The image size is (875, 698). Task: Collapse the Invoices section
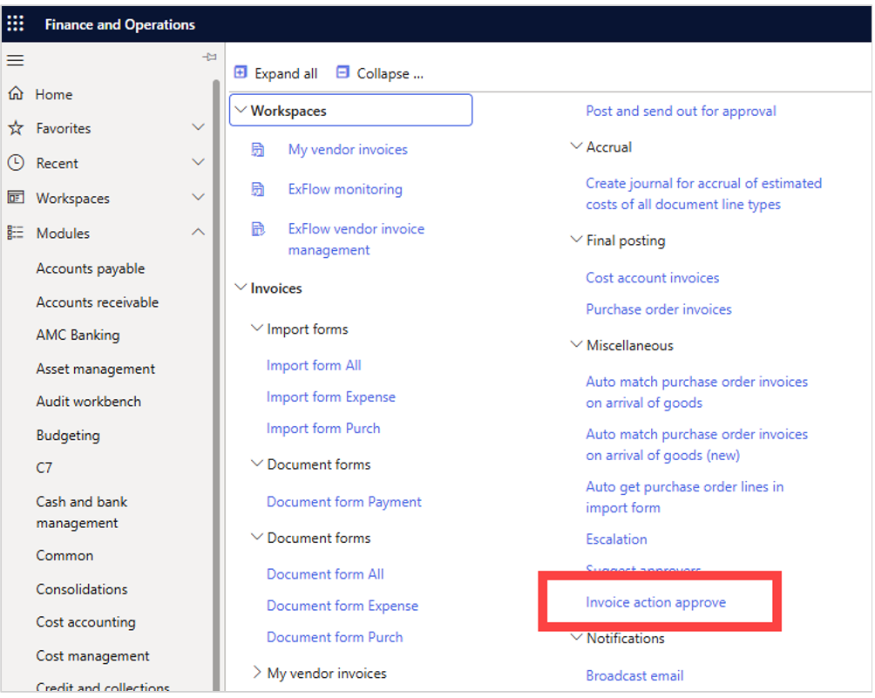241,288
